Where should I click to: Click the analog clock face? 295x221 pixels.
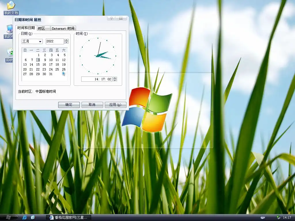point(98,56)
